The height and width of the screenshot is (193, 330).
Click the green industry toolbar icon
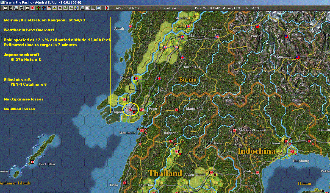point(66,8)
